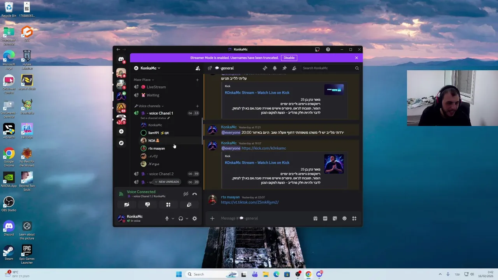Open the kick.com/k0nkamc link
The width and height of the screenshot is (498, 280).
264,148
